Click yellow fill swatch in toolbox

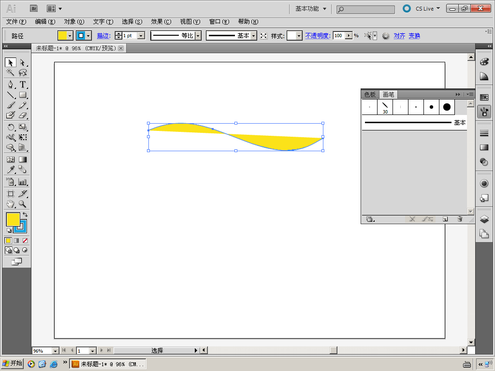[x=13, y=219]
